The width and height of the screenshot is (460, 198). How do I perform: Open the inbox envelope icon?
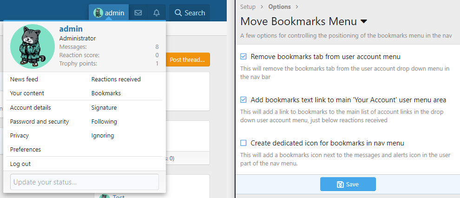(138, 13)
